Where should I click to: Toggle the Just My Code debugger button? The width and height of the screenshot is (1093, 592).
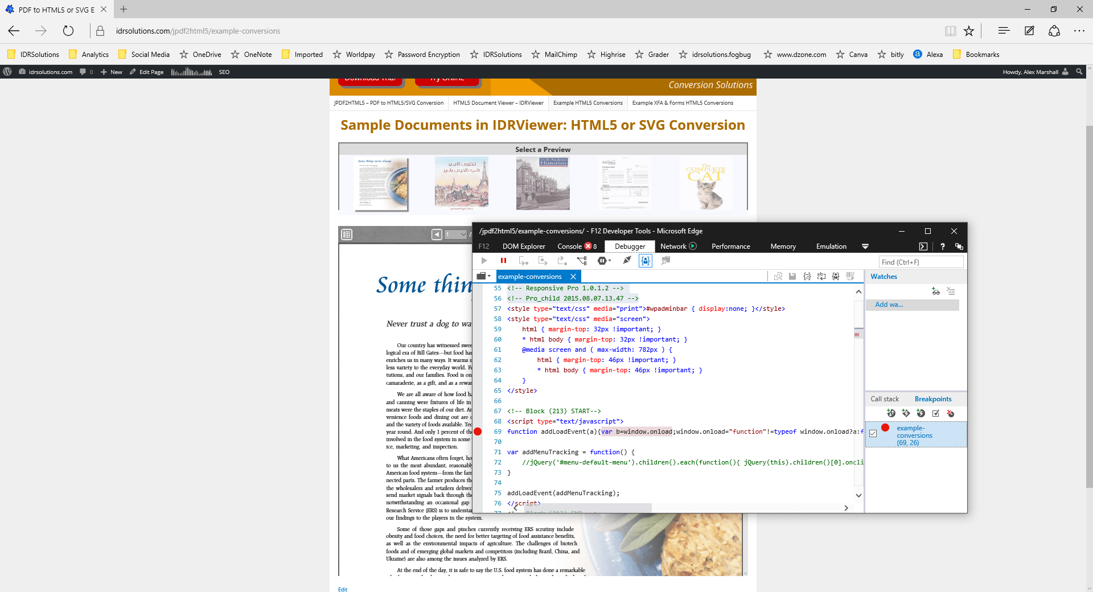(645, 261)
